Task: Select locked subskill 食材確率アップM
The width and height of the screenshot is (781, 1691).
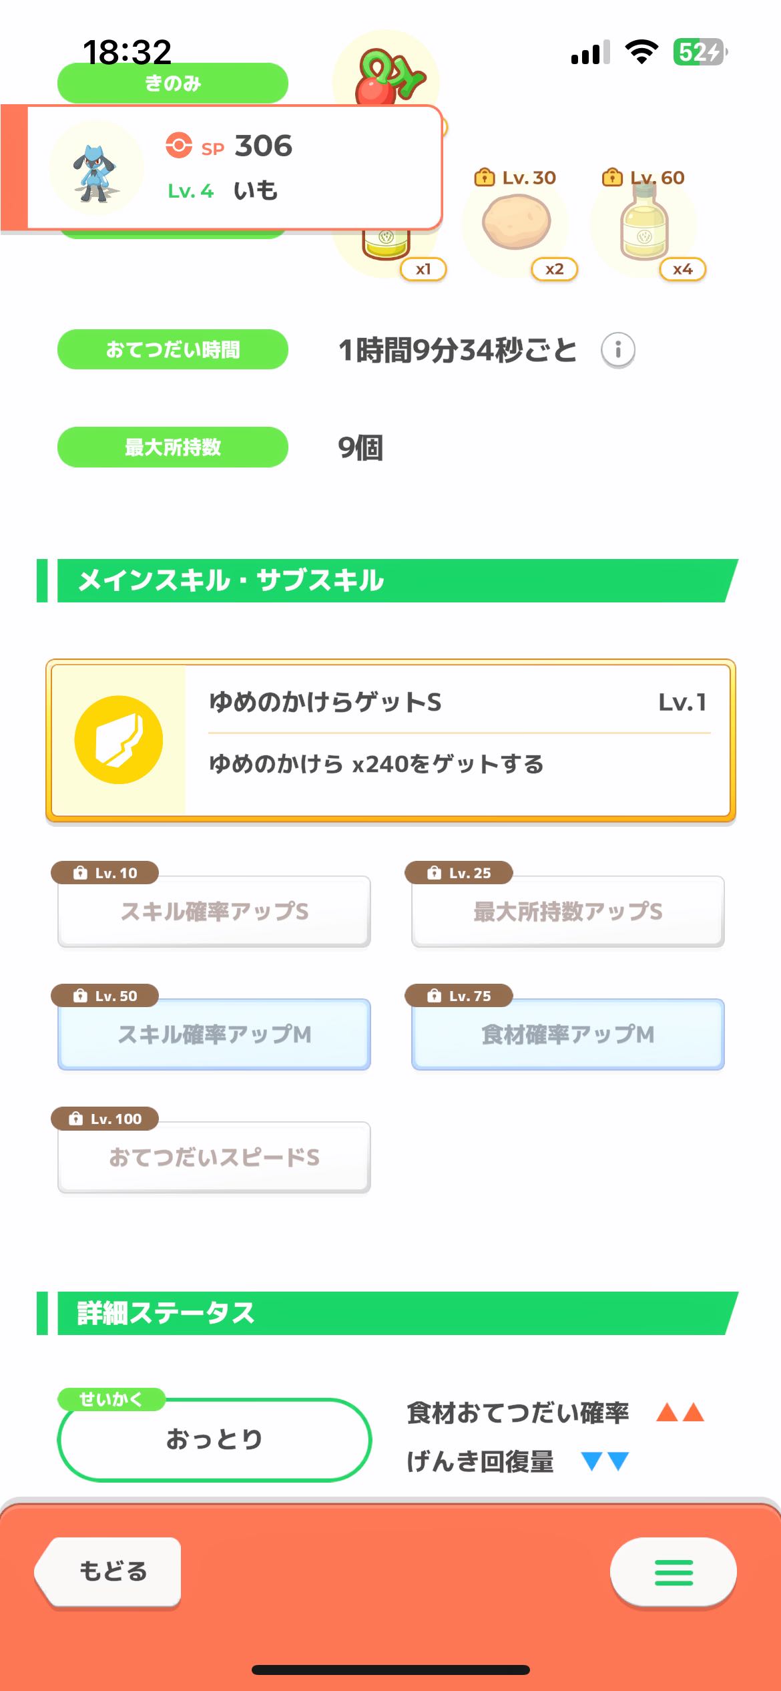Action: (x=567, y=1034)
